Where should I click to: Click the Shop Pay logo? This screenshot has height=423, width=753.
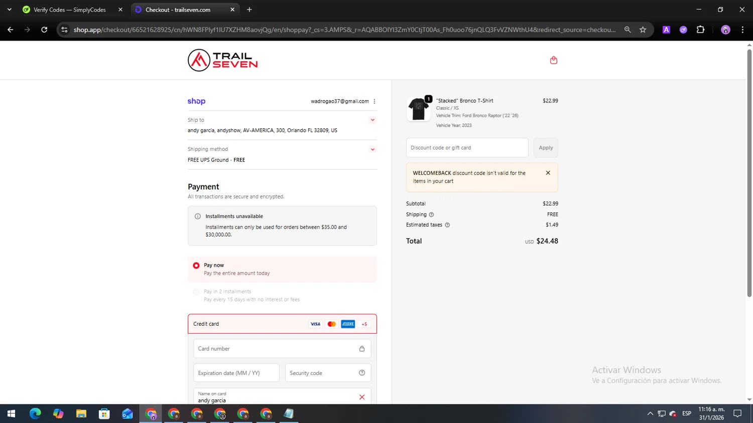(196, 101)
